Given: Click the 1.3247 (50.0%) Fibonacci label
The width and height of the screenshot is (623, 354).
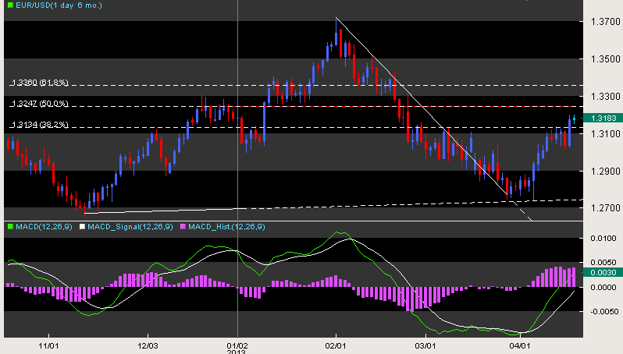Looking at the screenshot, I should pos(39,104).
